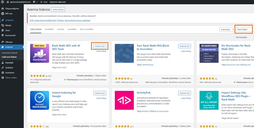Click the WP All Import plugin thumbnail

209,100
